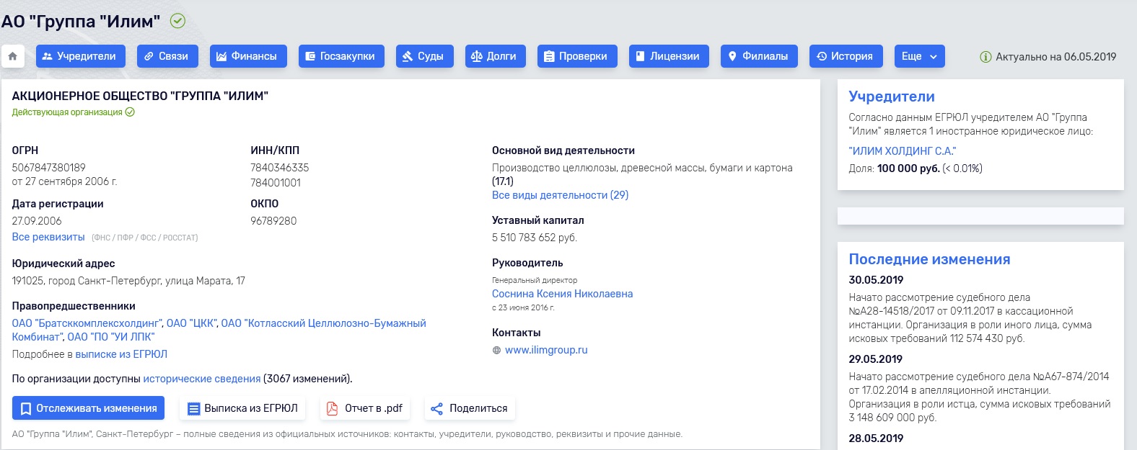Switch to the Финансы tab
The height and width of the screenshot is (450, 1137).
[x=248, y=56]
